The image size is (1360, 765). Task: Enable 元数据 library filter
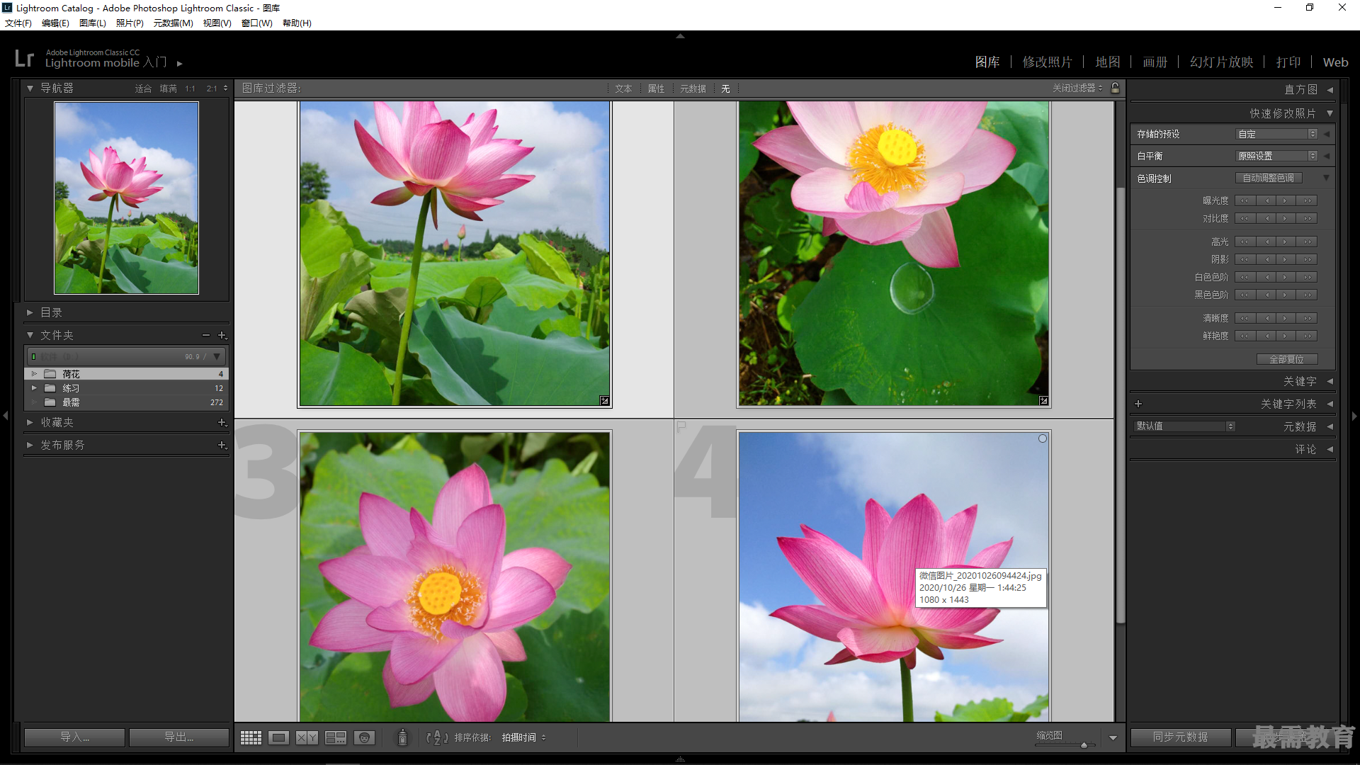[x=693, y=89]
